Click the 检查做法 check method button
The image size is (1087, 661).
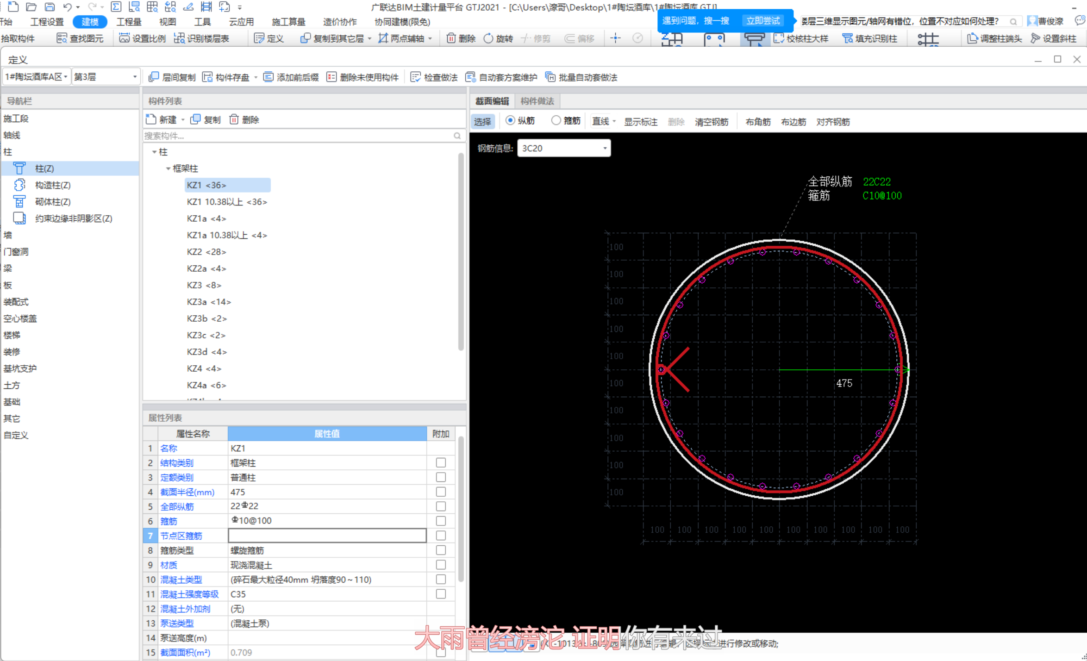pos(434,77)
